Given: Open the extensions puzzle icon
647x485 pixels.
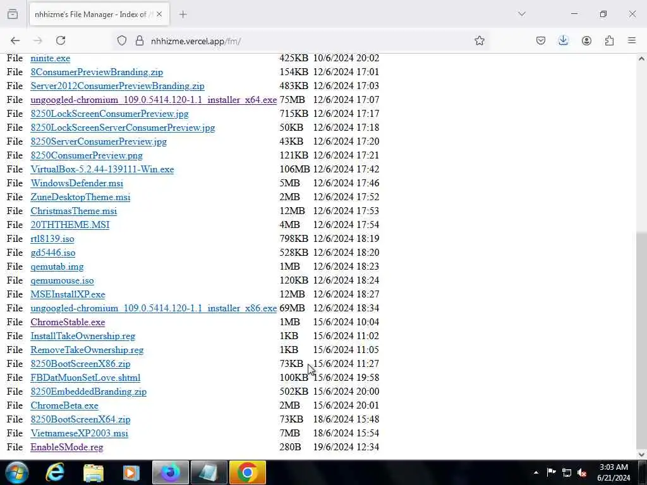Looking at the screenshot, I should (609, 40).
